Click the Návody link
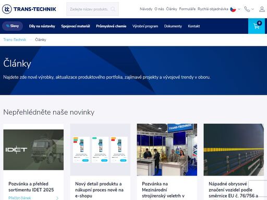This screenshot has width=267, height=200. (x=146, y=9)
